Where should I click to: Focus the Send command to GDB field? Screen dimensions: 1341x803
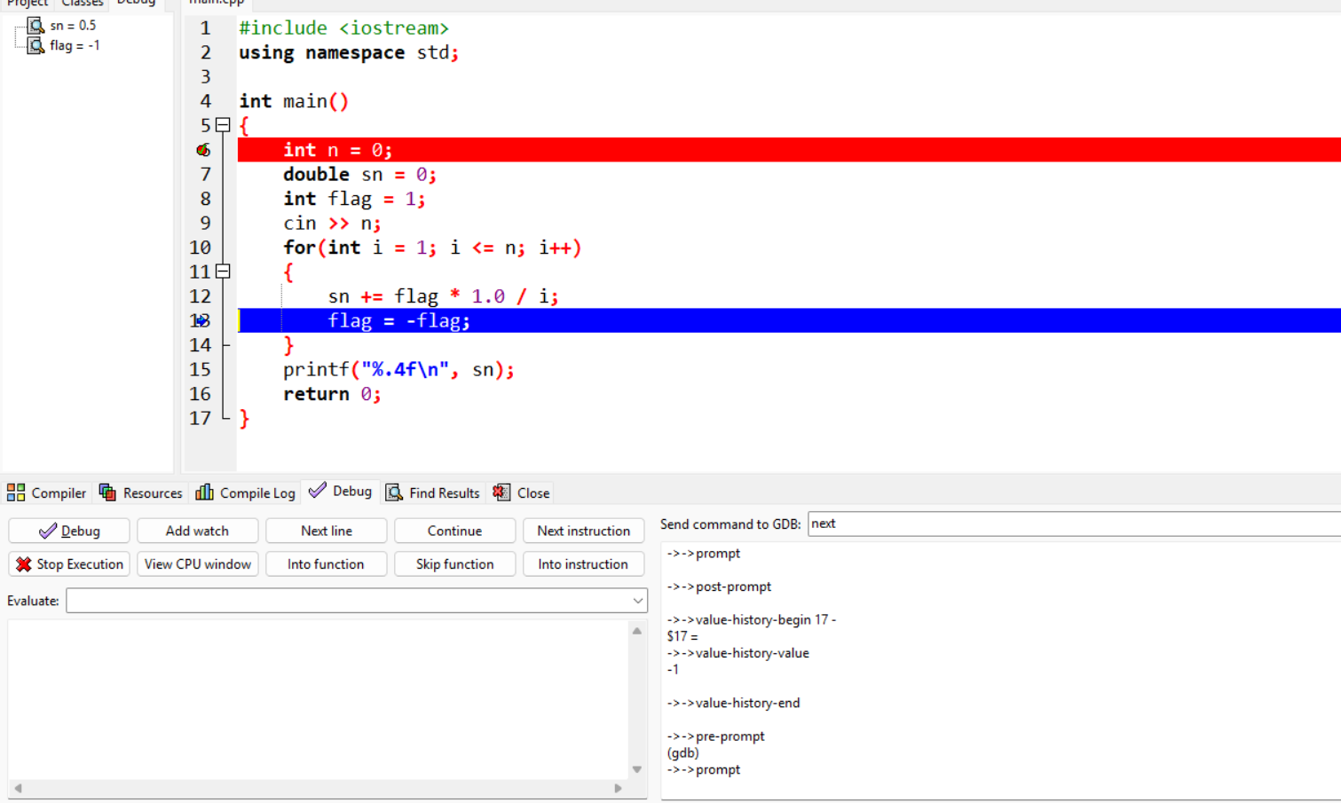pyautogui.click(x=1074, y=524)
